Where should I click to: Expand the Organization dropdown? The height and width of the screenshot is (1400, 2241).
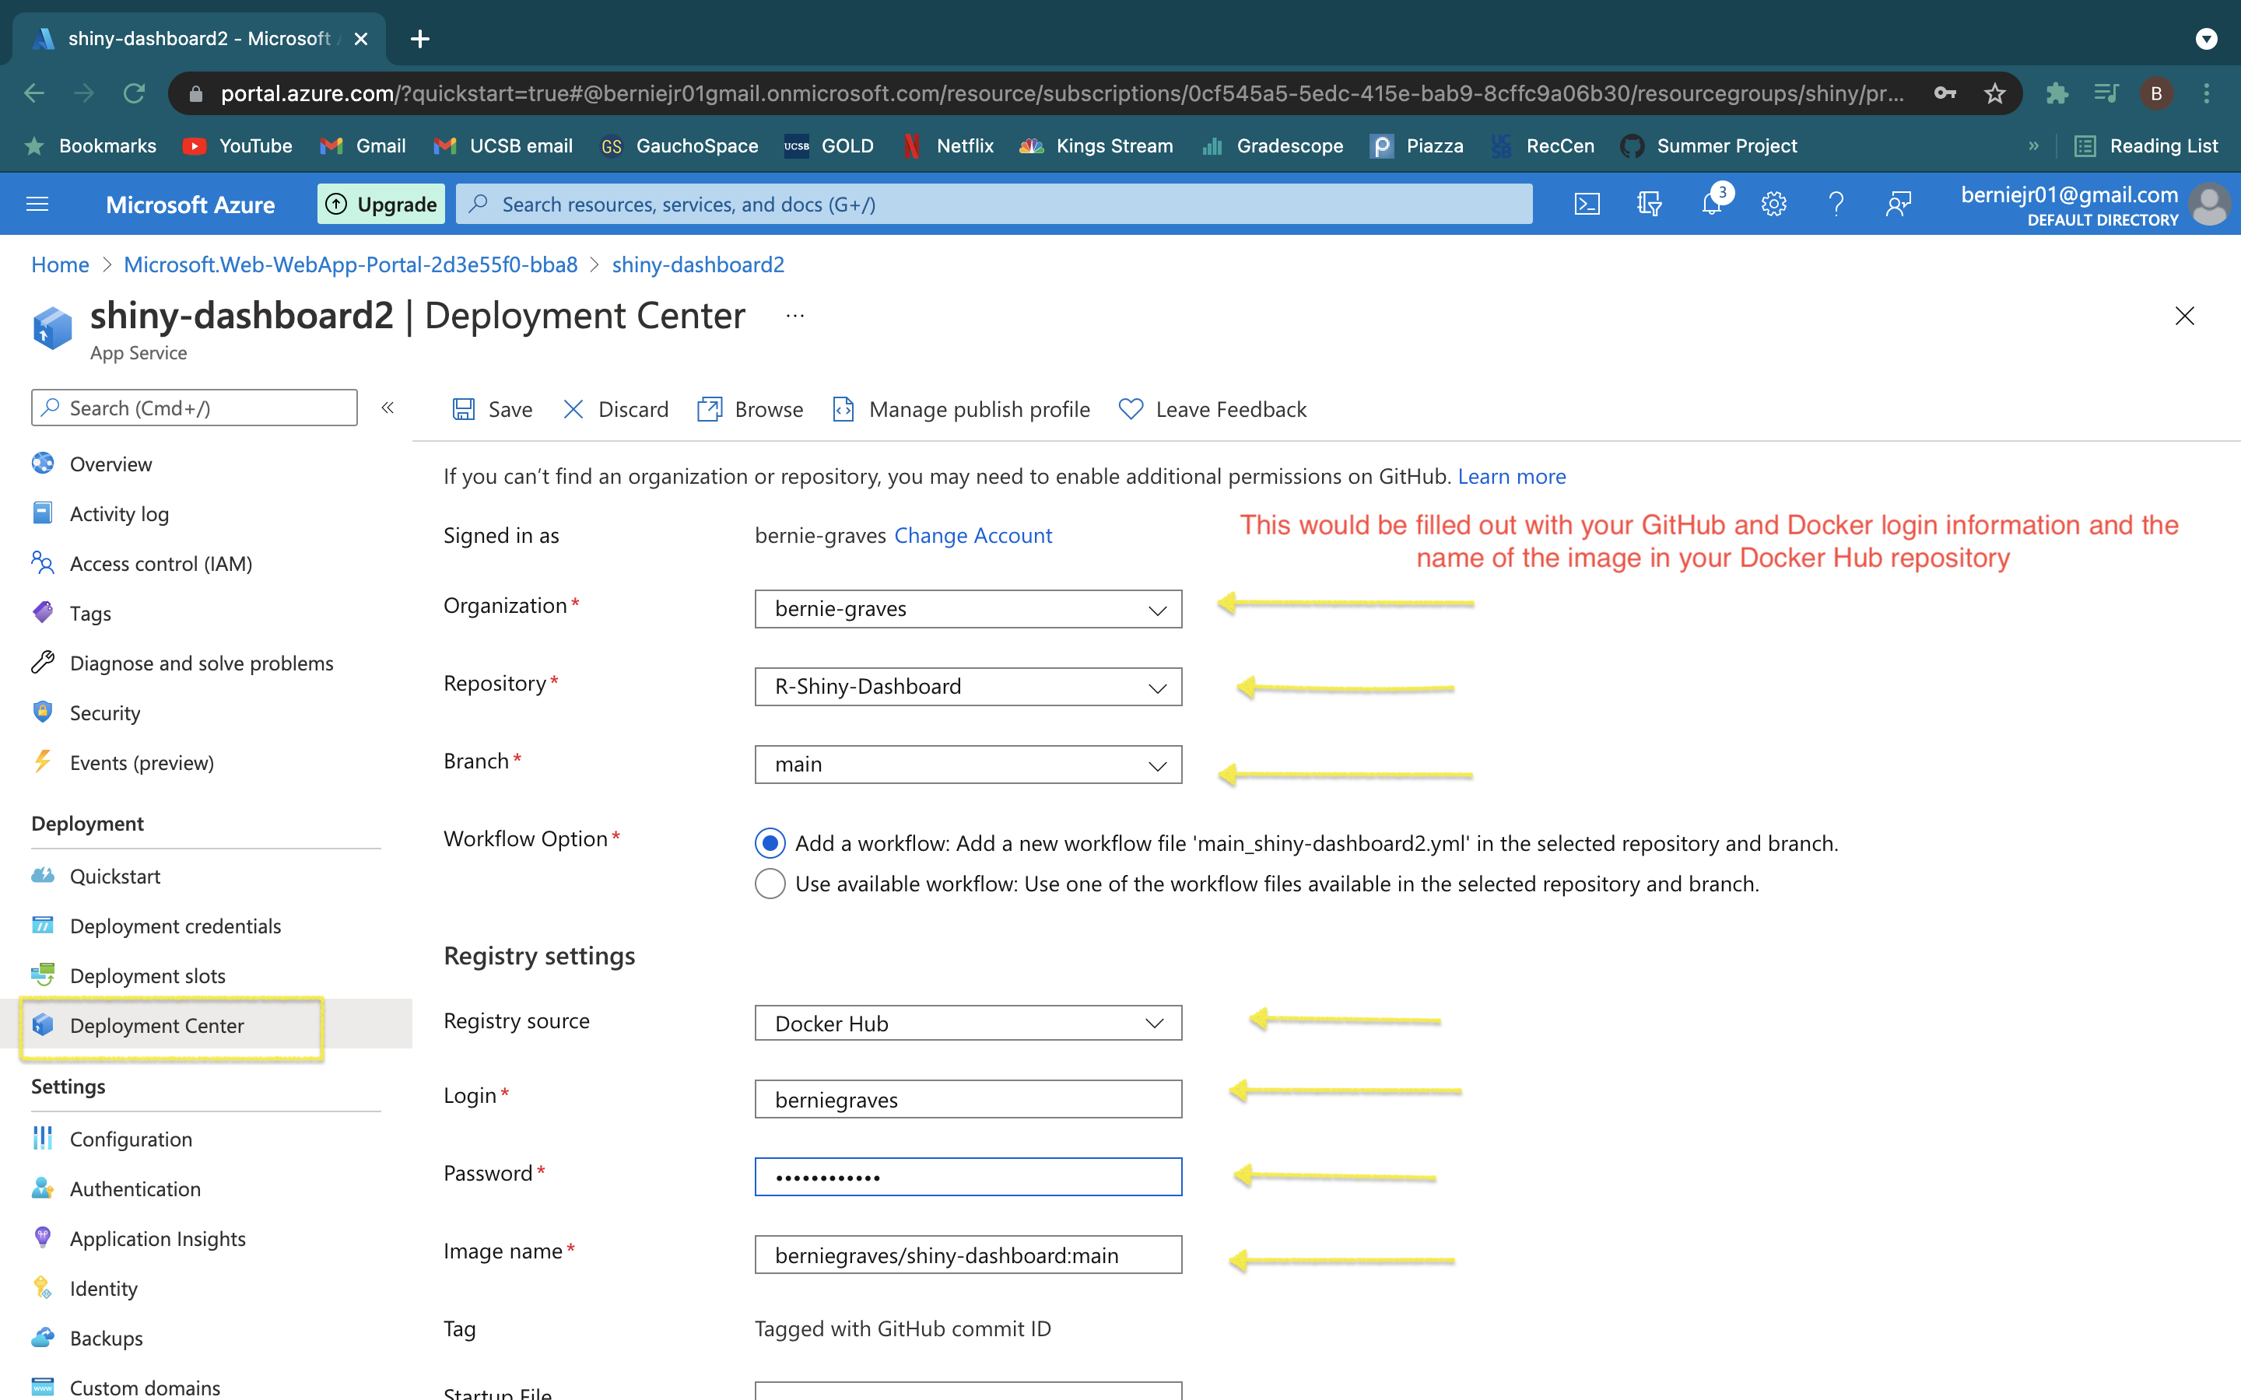tap(968, 609)
